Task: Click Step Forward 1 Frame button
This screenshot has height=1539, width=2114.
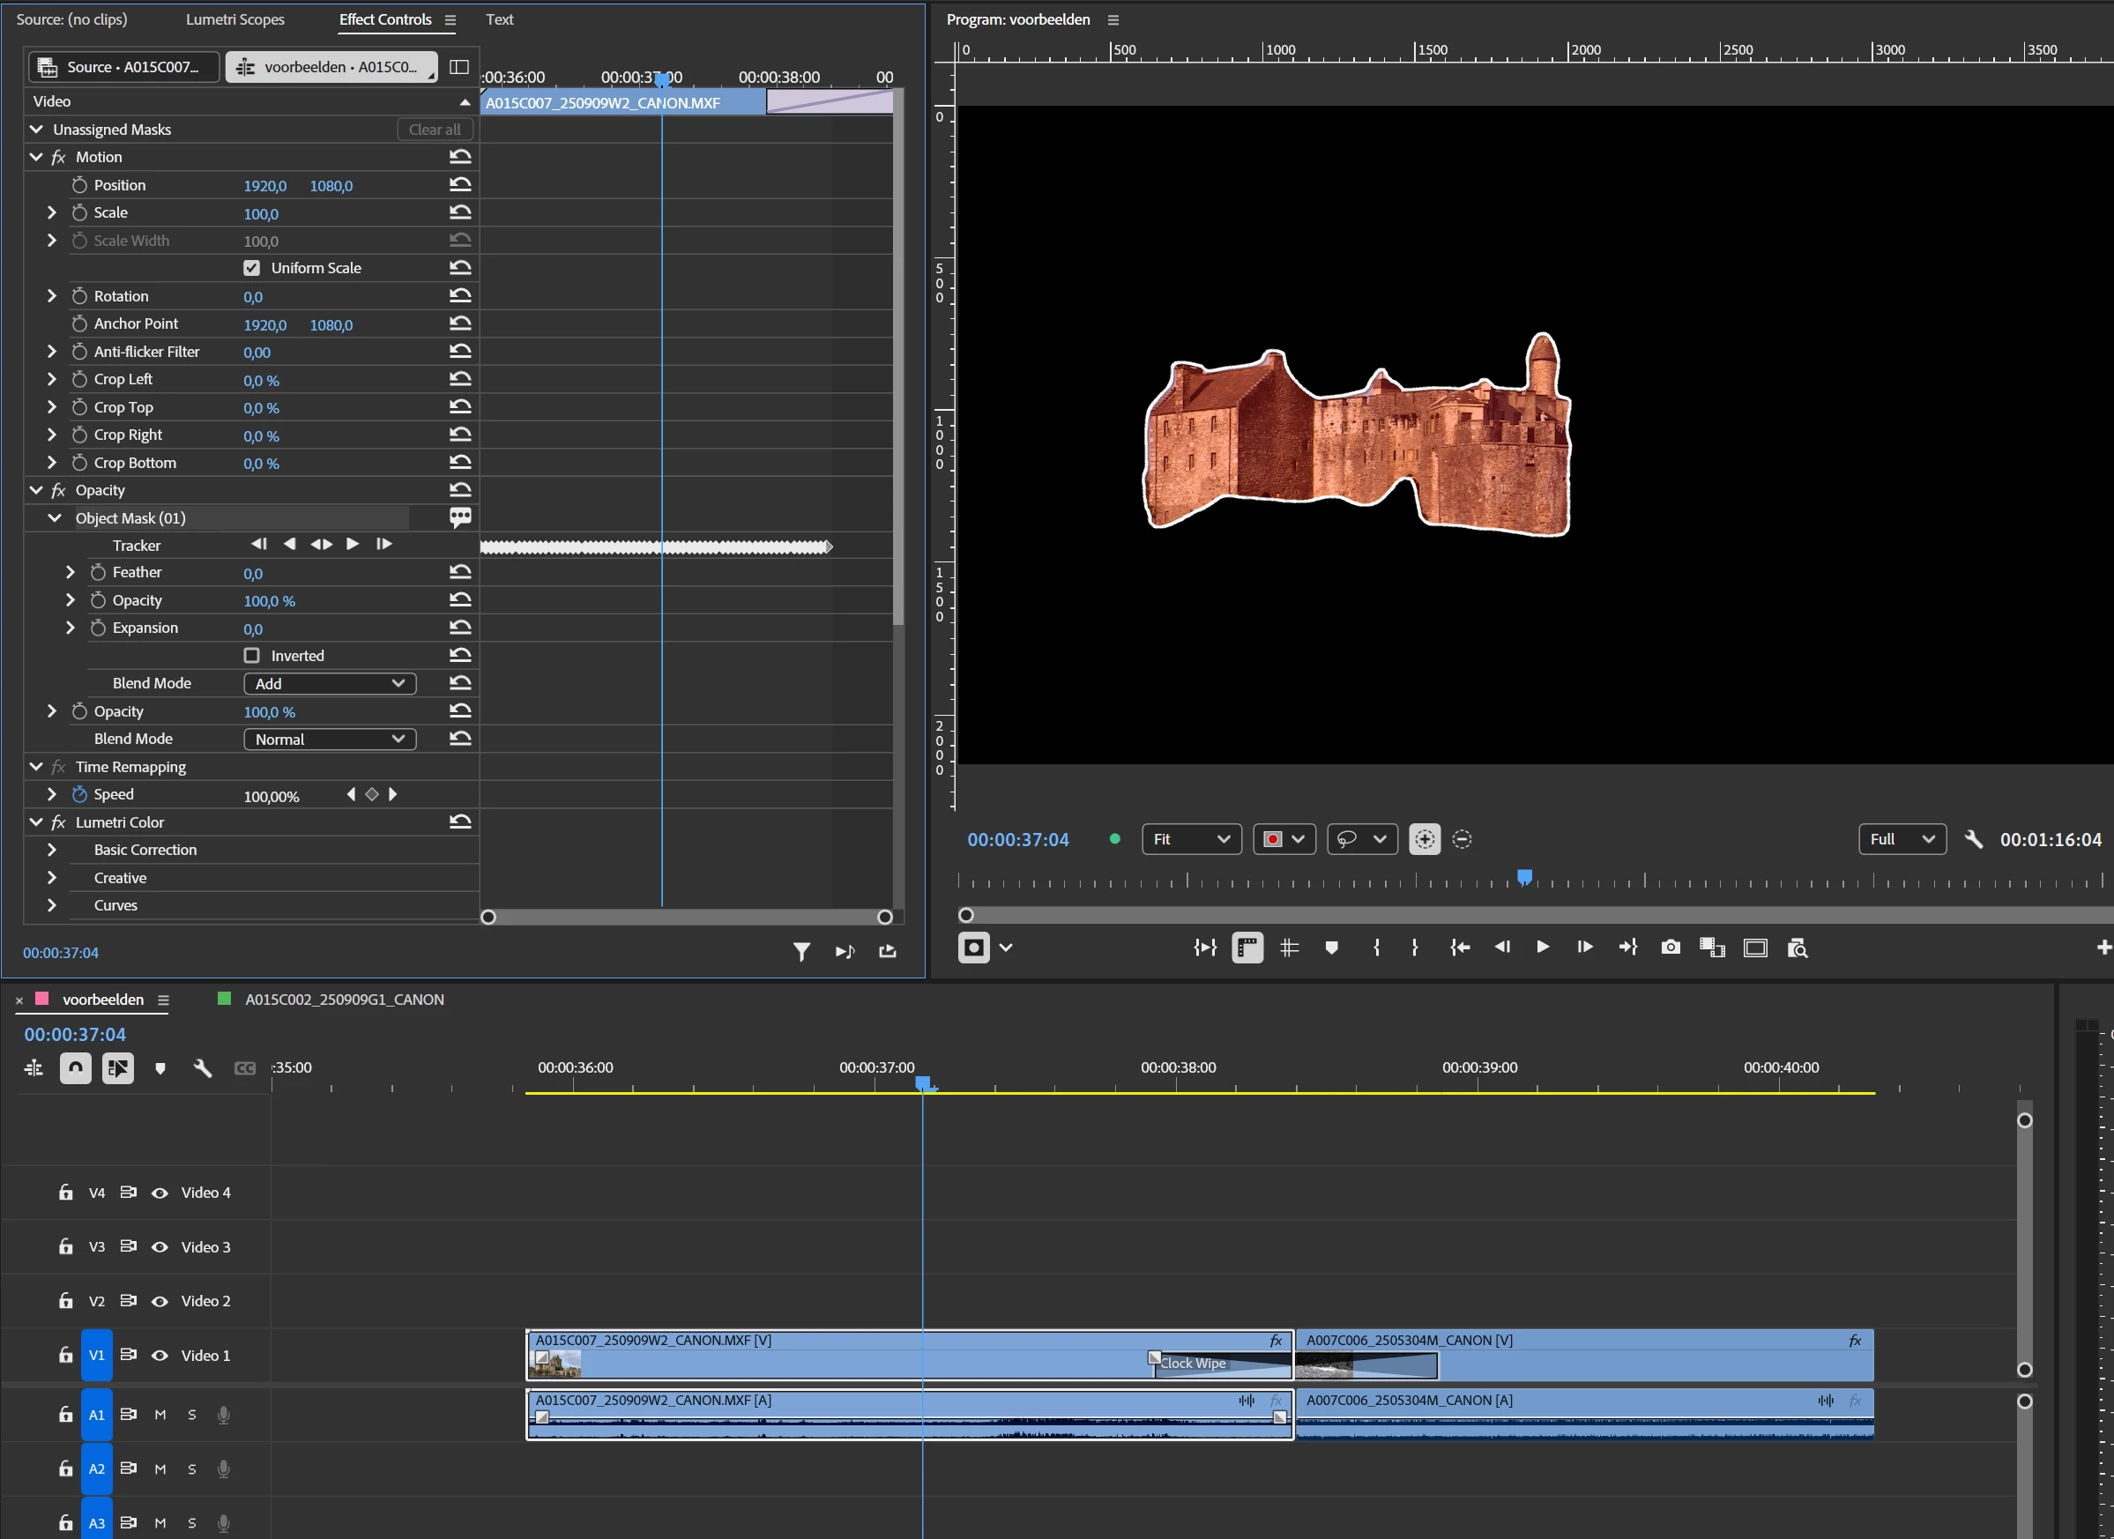Action: pos(1584,947)
